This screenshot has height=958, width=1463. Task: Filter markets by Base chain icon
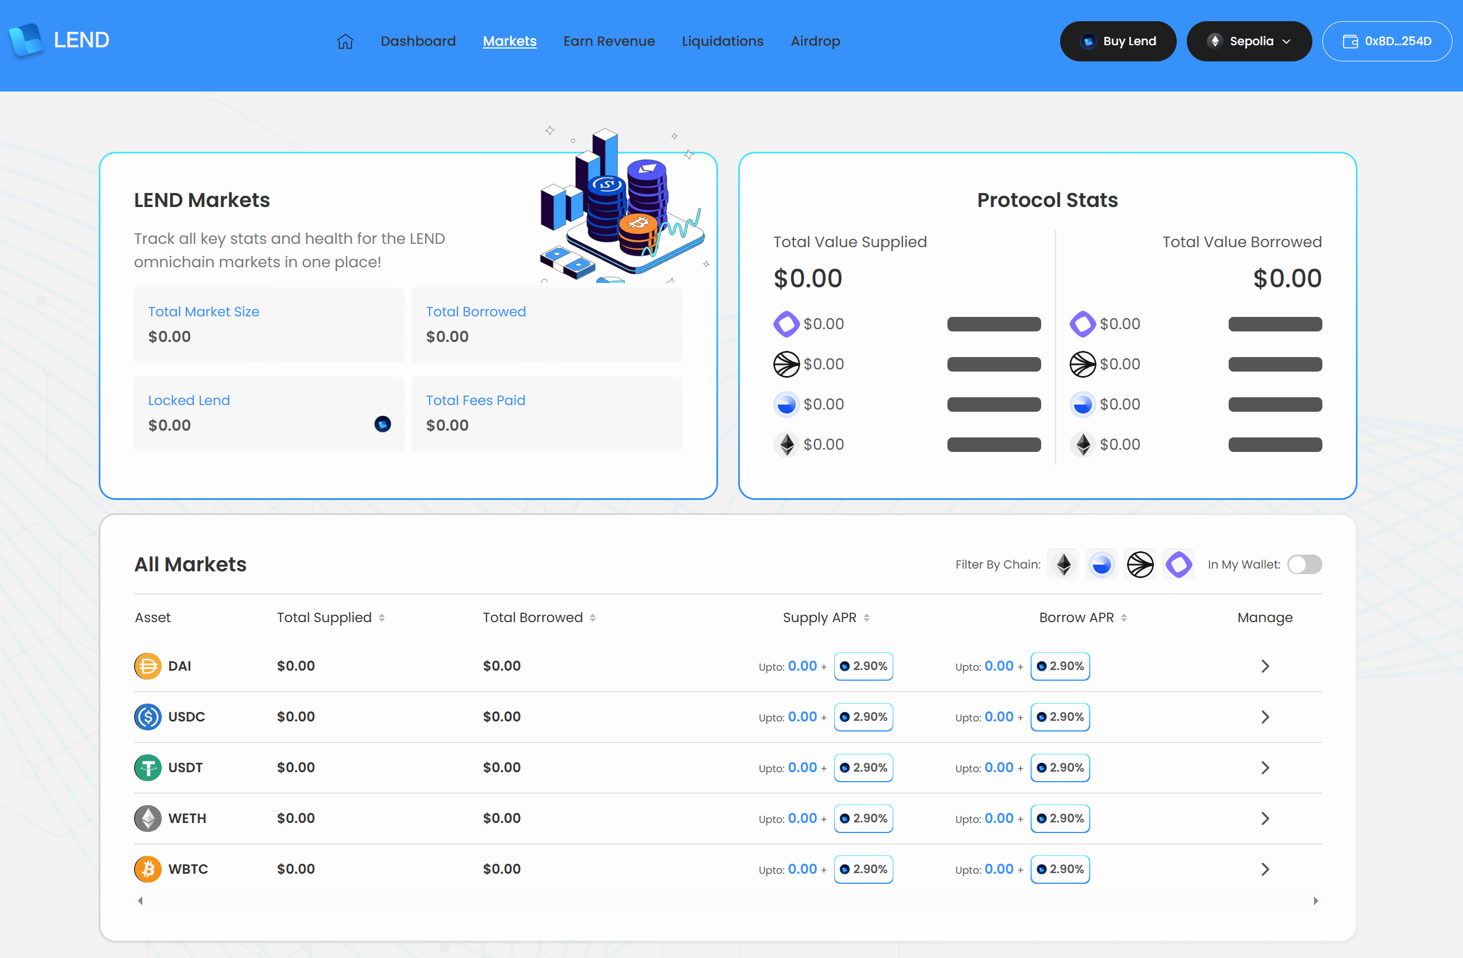tap(1101, 564)
